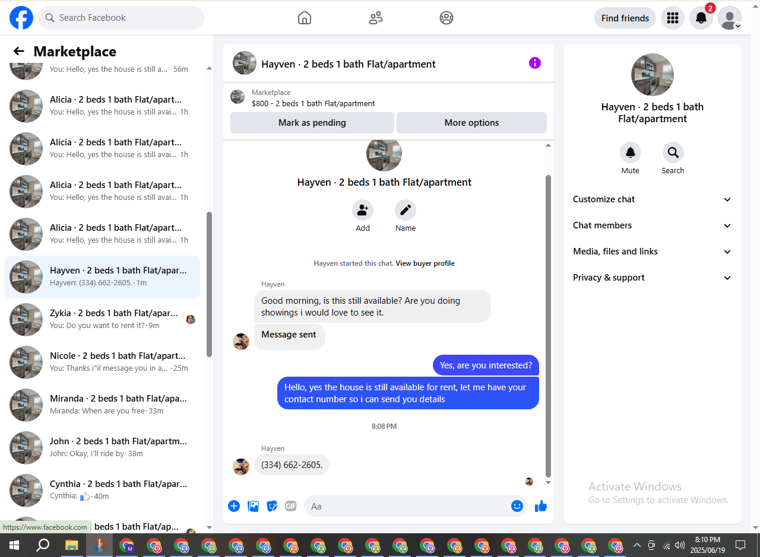Open the Nicole conversation
The width and height of the screenshot is (760, 557).
pos(102,362)
